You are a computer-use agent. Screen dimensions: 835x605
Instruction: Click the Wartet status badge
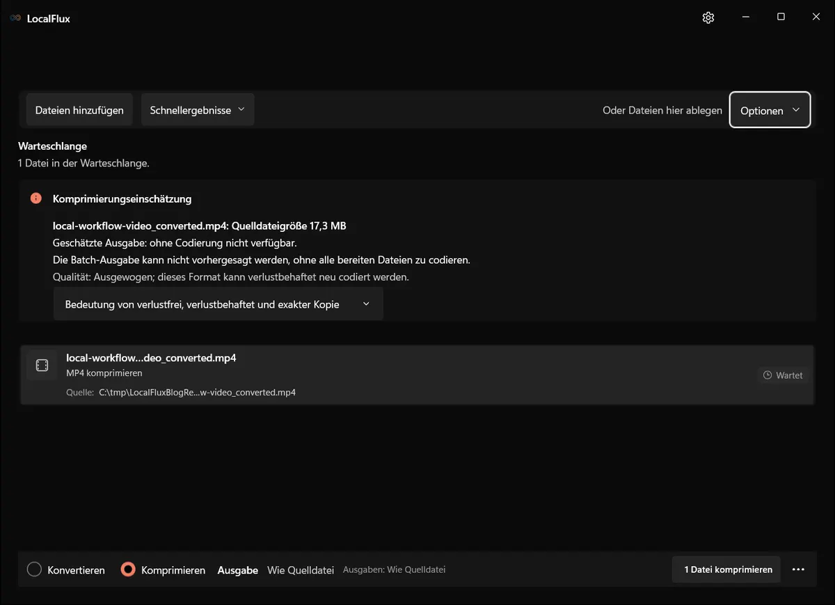(783, 375)
